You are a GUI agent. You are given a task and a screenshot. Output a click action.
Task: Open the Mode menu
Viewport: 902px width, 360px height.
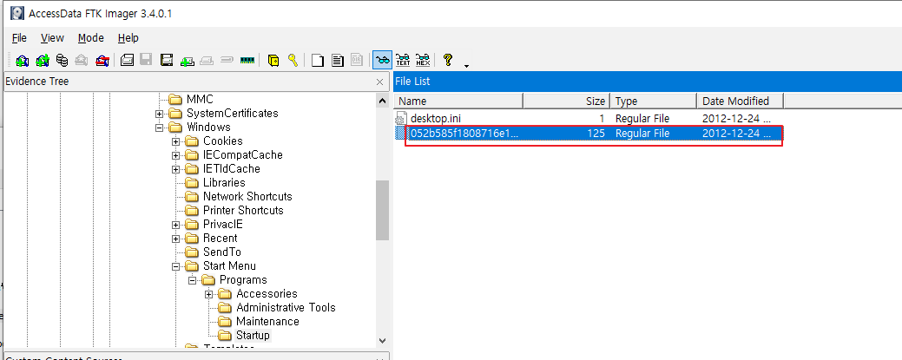tap(91, 38)
